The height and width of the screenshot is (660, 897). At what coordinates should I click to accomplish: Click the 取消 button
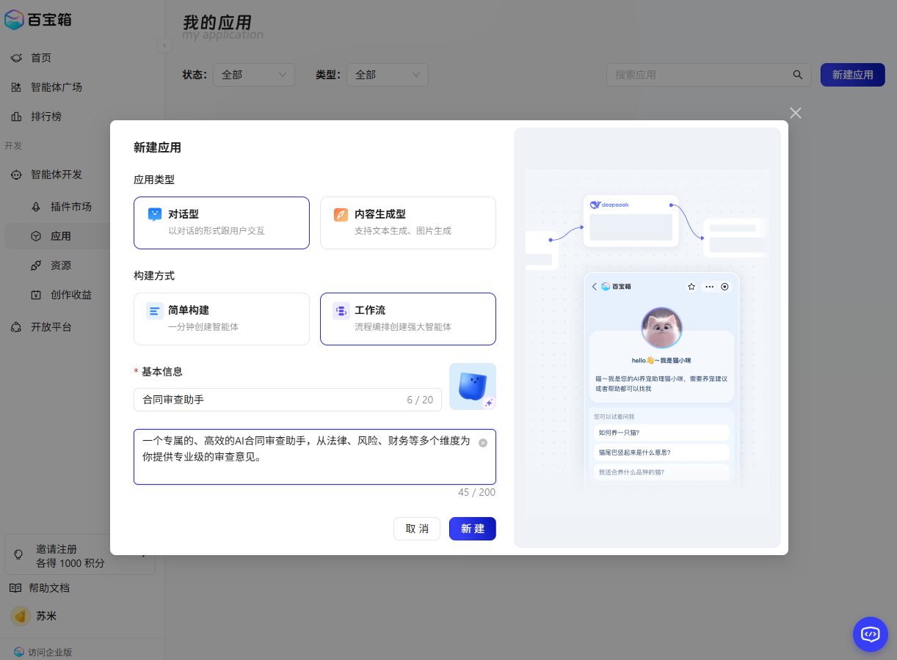tap(417, 529)
